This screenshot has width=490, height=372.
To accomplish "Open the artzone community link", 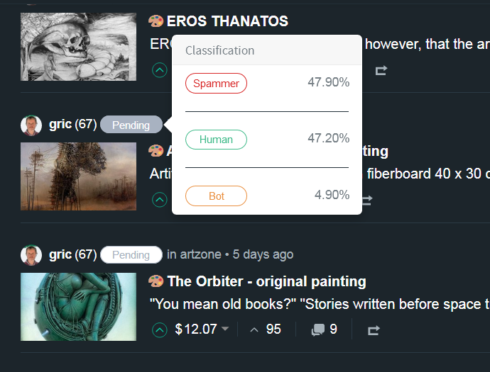I will point(194,254).
